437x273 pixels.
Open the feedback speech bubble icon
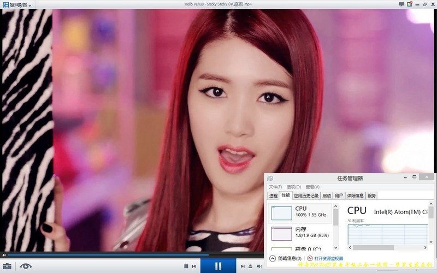click(401, 4)
